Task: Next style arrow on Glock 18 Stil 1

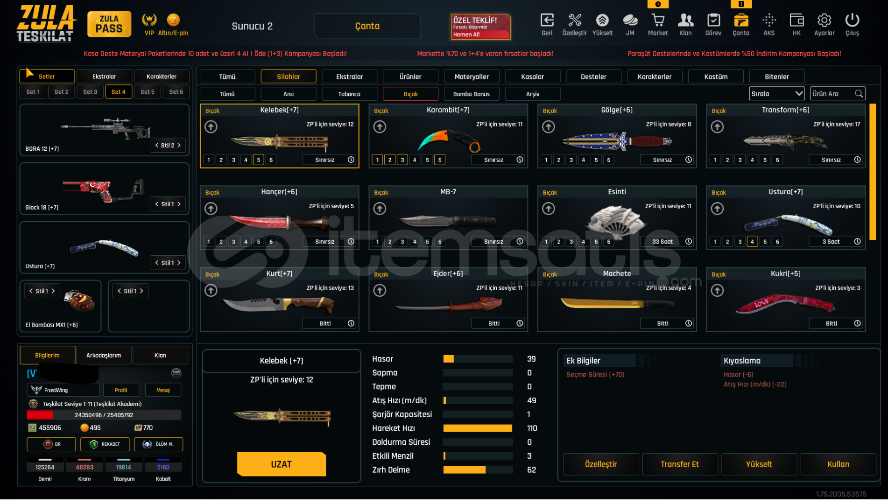Action: click(x=179, y=204)
